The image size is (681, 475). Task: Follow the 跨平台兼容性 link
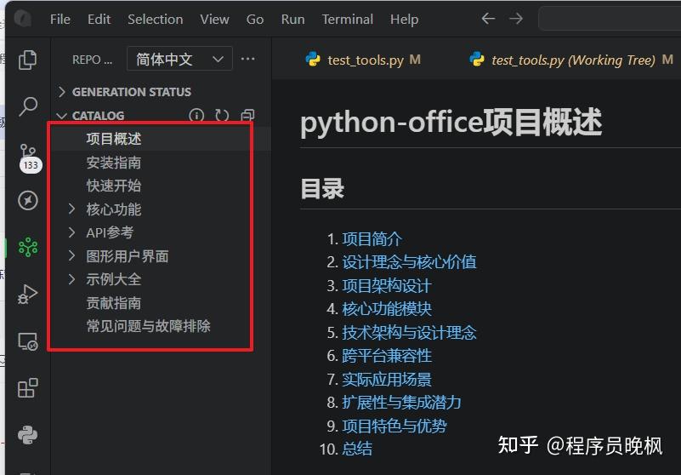pyautogui.click(x=387, y=355)
